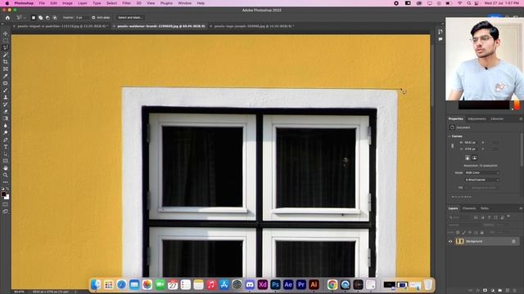Toggle Quick Mask mode in toolbar
524x294 pixels.
[x=6, y=204]
